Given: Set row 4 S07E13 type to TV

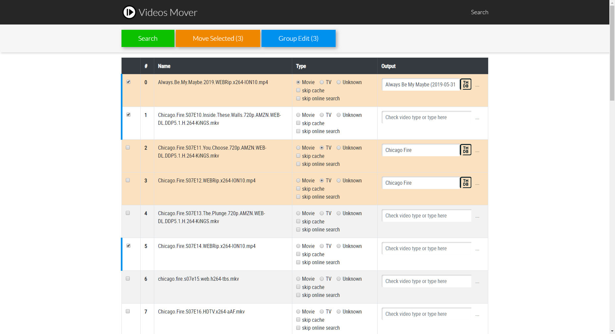Looking at the screenshot, I should (322, 213).
